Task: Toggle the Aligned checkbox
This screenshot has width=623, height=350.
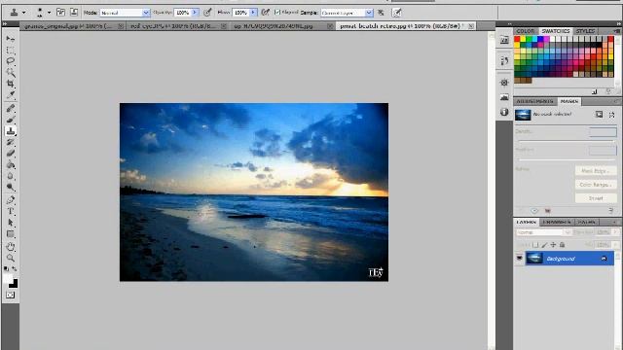Action: 277,13
